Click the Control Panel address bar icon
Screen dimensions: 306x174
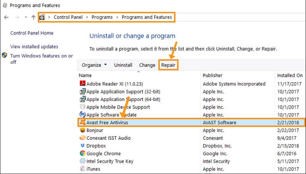click(x=42, y=17)
